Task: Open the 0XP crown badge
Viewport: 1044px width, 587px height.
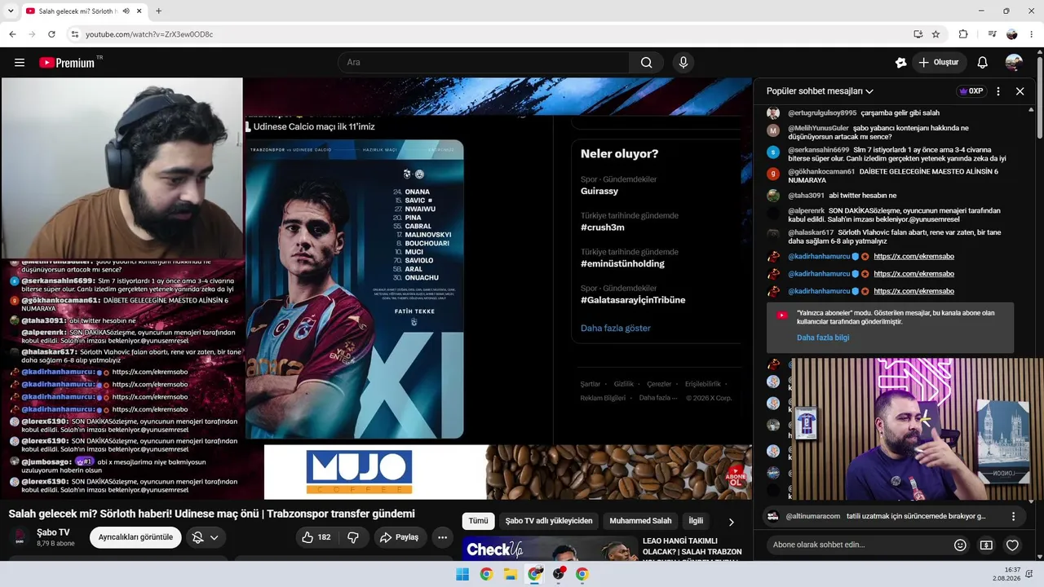Action: pyautogui.click(x=971, y=91)
